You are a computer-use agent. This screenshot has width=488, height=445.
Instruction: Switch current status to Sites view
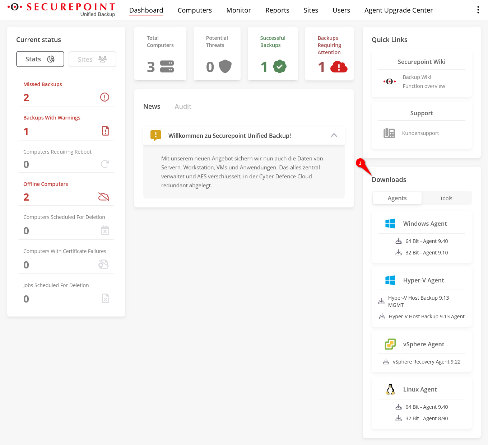(x=92, y=59)
